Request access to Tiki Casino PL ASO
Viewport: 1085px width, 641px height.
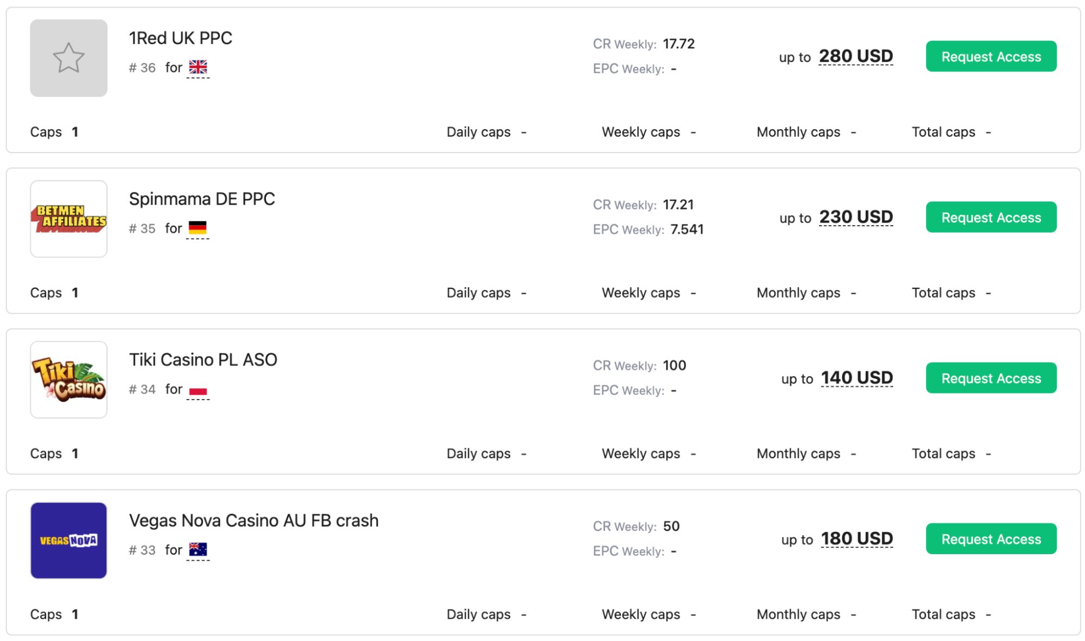pyautogui.click(x=991, y=378)
